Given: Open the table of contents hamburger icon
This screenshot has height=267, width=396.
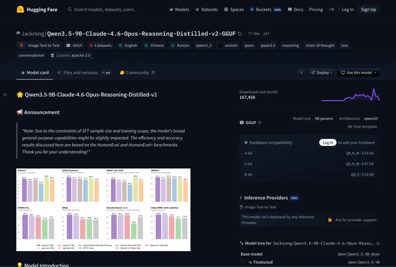Looking at the screenshot, I should click(x=5, y=94).
